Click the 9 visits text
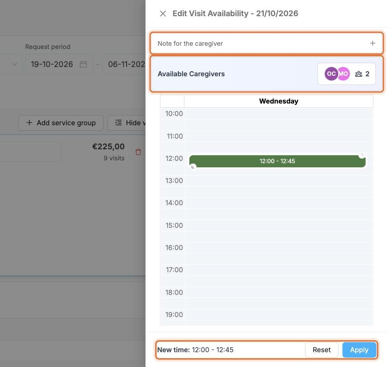The image size is (388, 367). click(x=114, y=158)
